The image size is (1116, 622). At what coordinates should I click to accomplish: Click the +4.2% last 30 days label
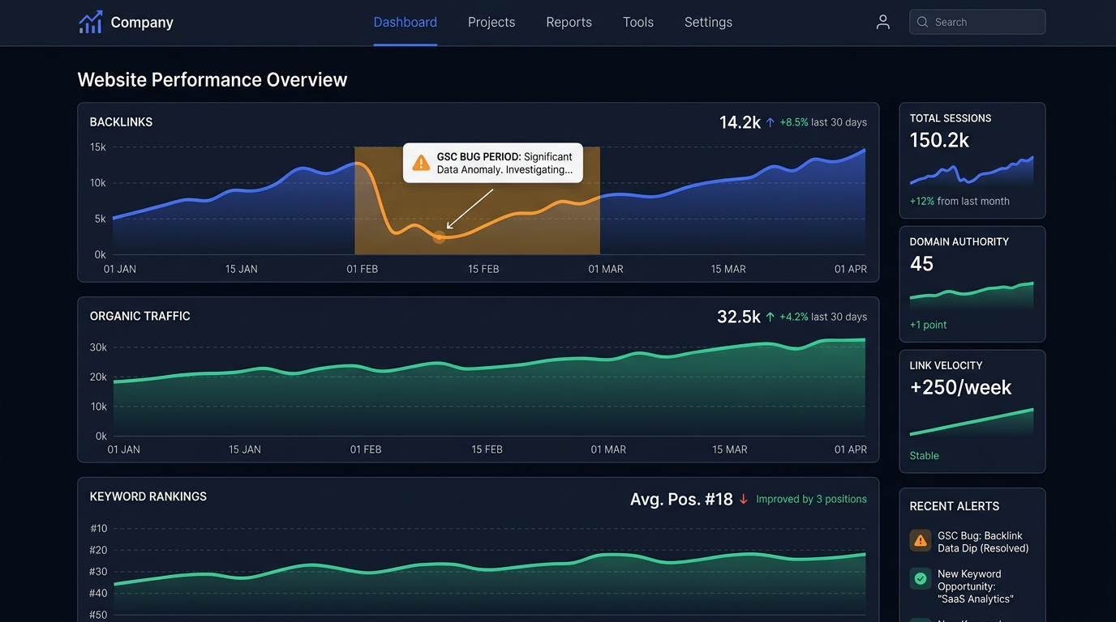pos(823,317)
